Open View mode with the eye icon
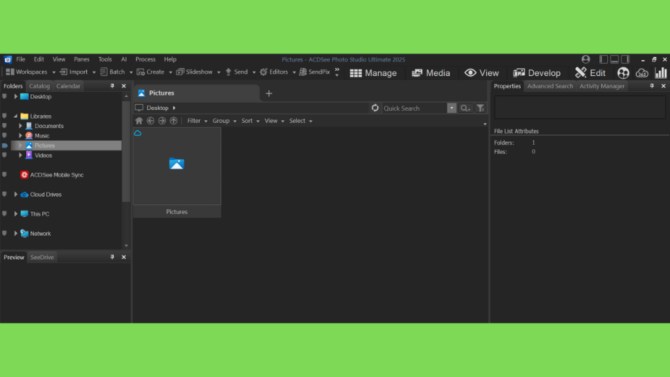670x377 pixels. 482,73
